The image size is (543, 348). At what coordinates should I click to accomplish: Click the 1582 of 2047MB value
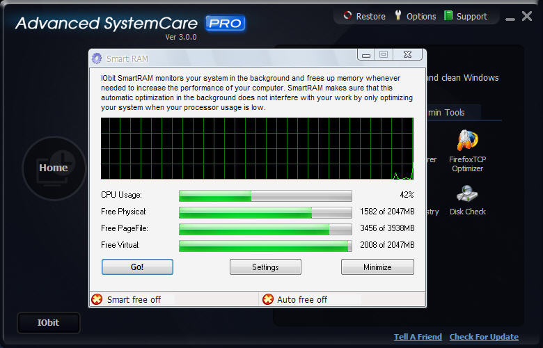[x=387, y=212]
